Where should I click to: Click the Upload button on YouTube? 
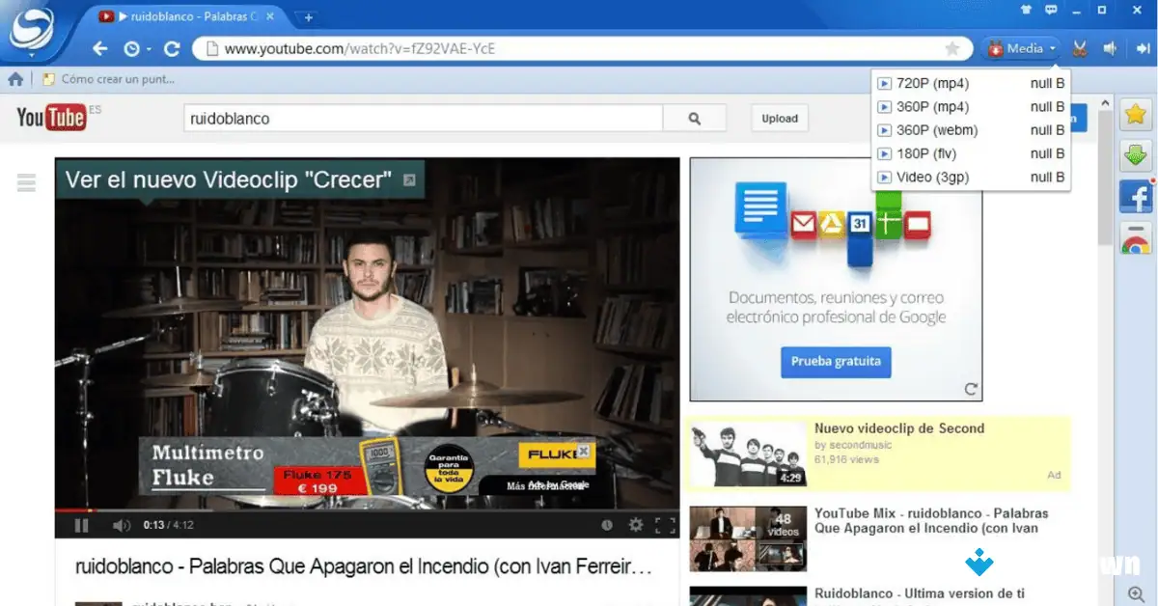779,118
